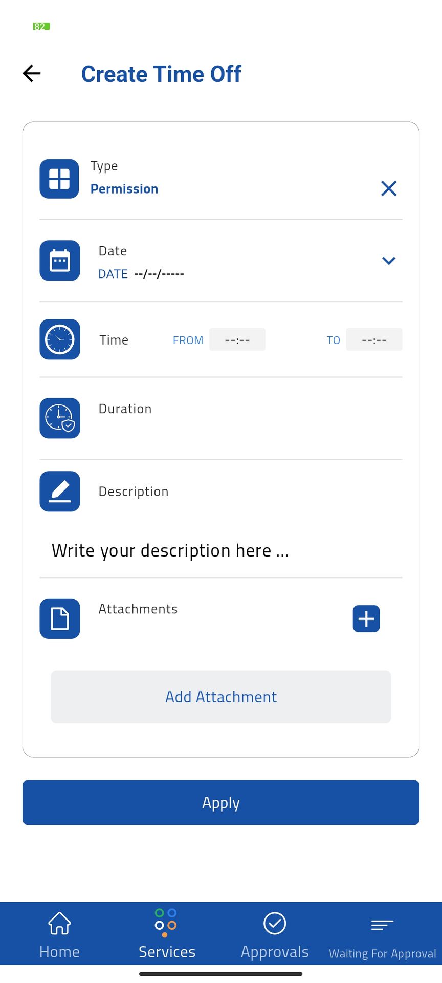Focus the description text field
This screenshot has width=442, height=983.
(x=170, y=551)
